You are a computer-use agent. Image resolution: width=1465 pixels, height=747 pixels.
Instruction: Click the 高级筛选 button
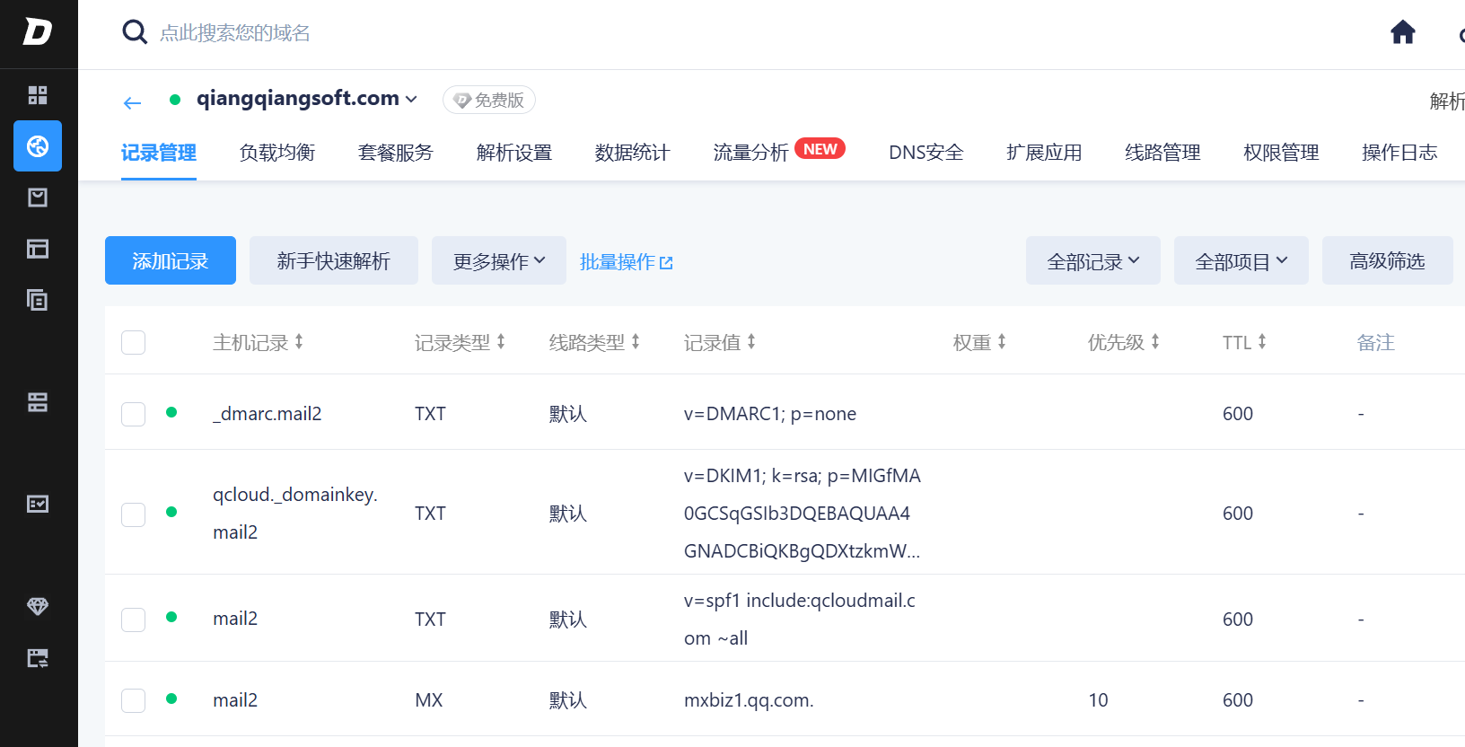coord(1387,261)
